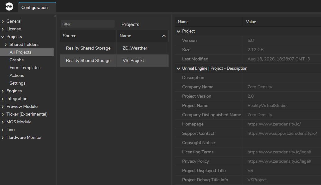Click the Privacy Policy URL value
The width and height of the screenshot is (321, 185).
coord(279,161)
